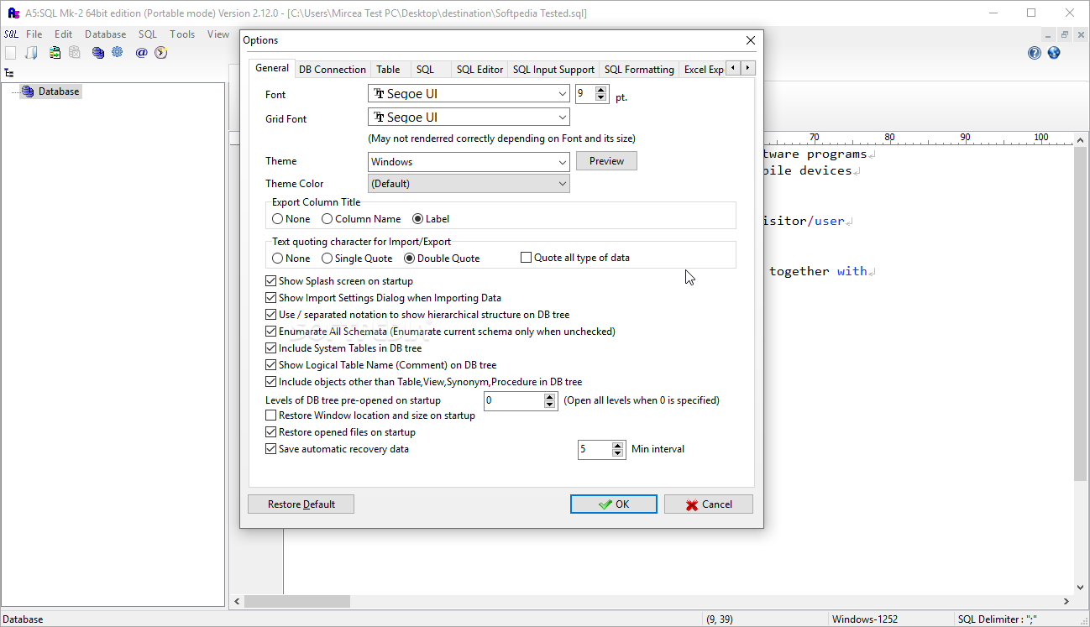Toggle Include objects other than Table checkbox

pyautogui.click(x=423, y=382)
